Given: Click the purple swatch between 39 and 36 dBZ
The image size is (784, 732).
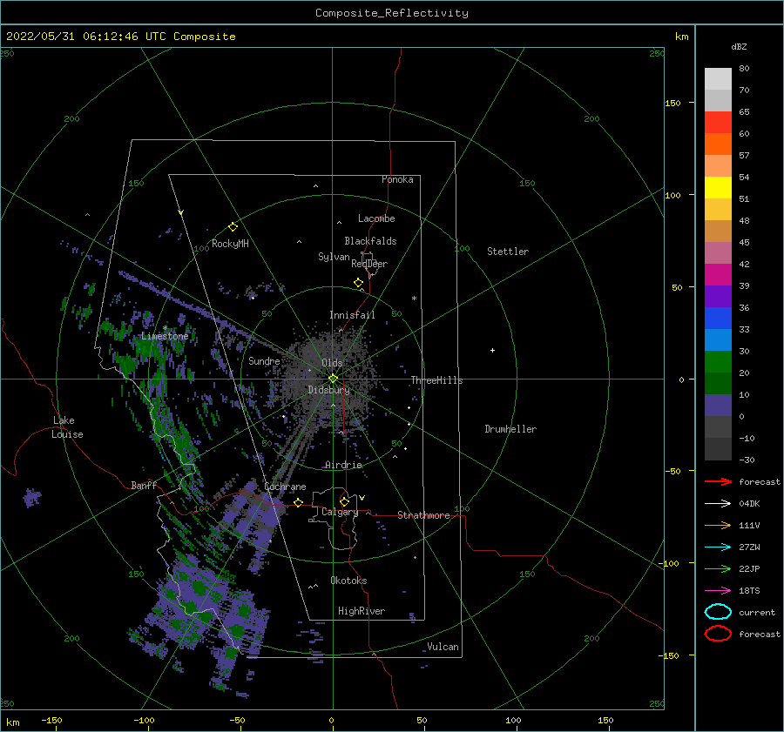Looking at the screenshot, I should coord(718,296).
